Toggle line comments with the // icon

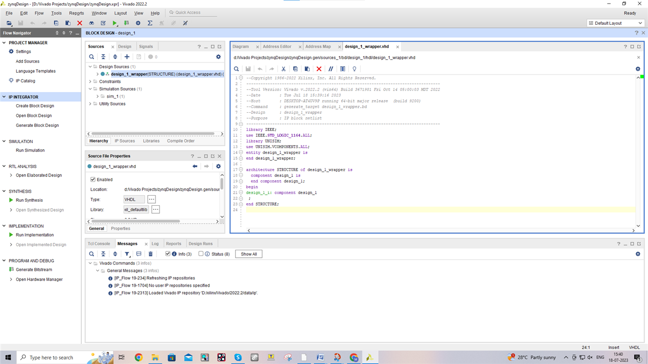(x=331, y=69)
